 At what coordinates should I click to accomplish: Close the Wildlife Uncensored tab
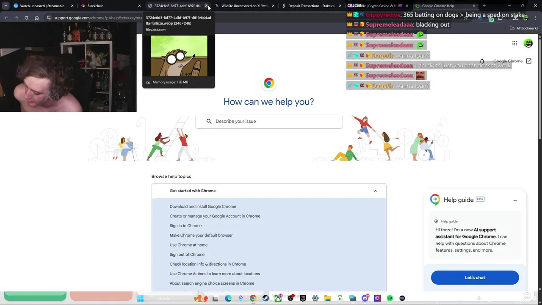coord(273,6)
